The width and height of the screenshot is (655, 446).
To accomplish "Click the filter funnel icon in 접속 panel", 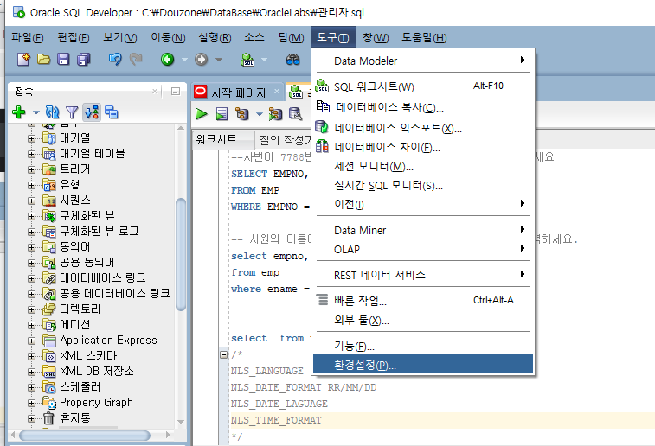I will (x=72, y=112).
